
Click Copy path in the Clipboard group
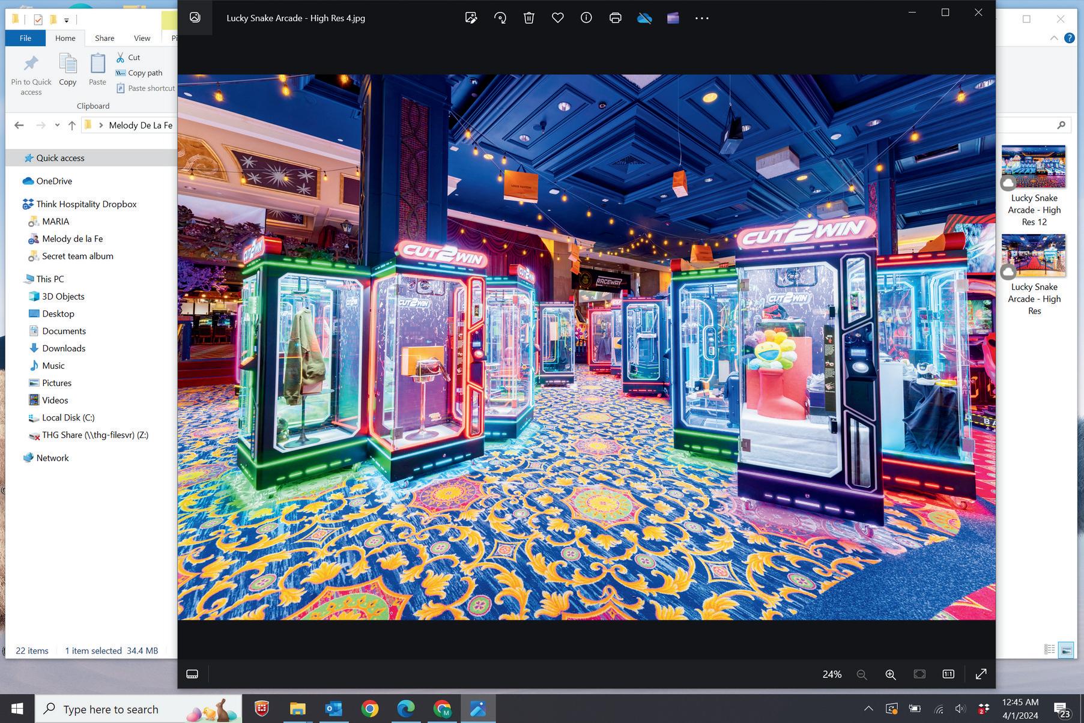tap(139, 73)
